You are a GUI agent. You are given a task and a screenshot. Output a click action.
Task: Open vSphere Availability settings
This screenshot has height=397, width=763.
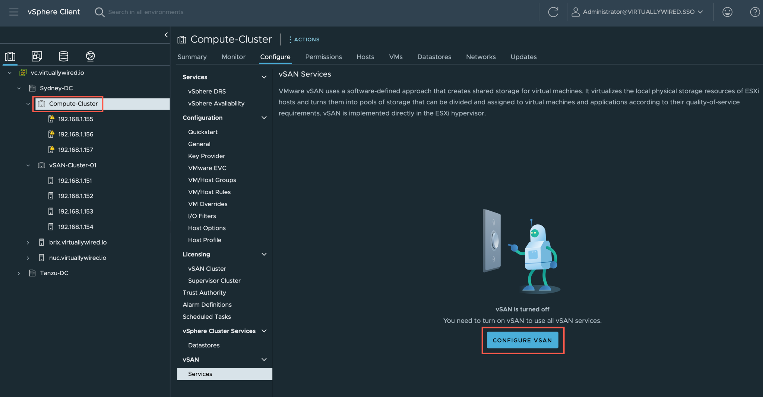tap(216, 103)
